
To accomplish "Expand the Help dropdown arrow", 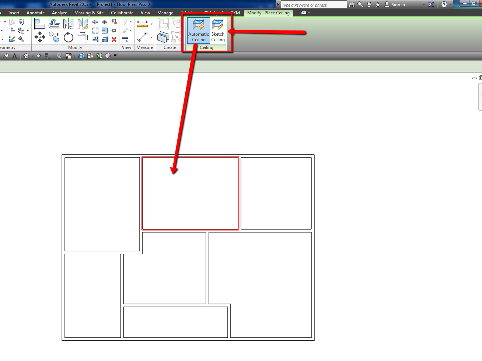I will click(450, 5).
